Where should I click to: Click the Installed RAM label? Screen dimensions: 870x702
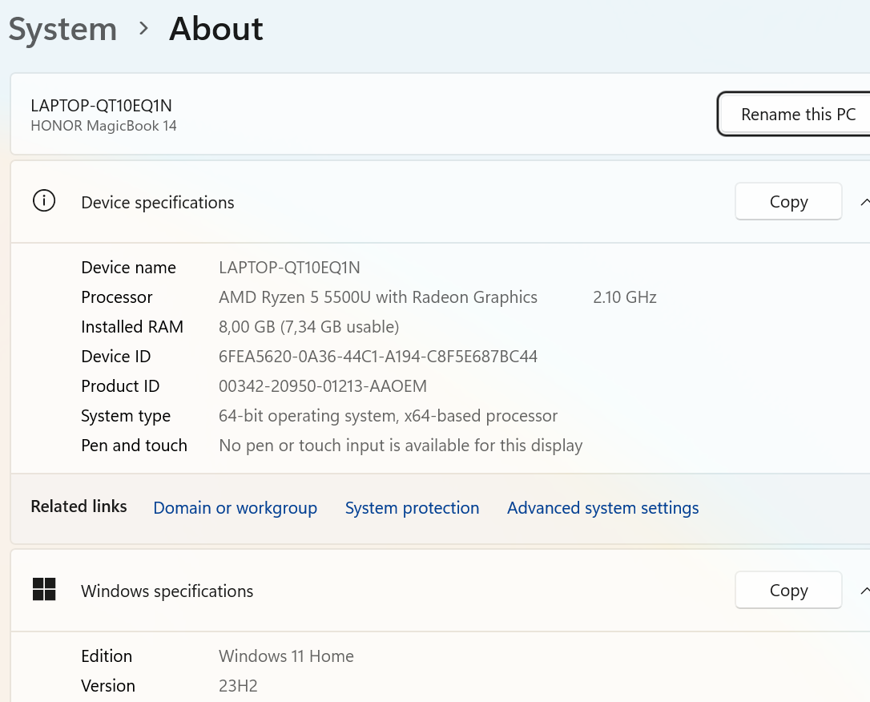[132, 327]
